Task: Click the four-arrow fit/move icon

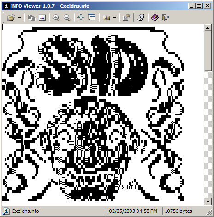Action: tap(81, 18)
